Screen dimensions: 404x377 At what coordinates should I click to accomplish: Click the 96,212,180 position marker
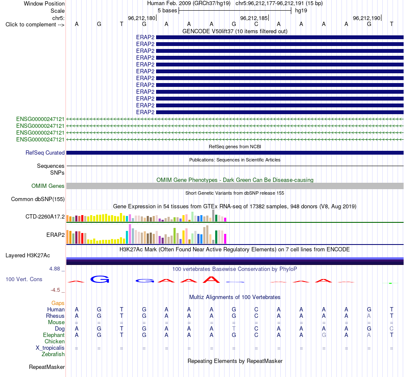tap(142, 18)
